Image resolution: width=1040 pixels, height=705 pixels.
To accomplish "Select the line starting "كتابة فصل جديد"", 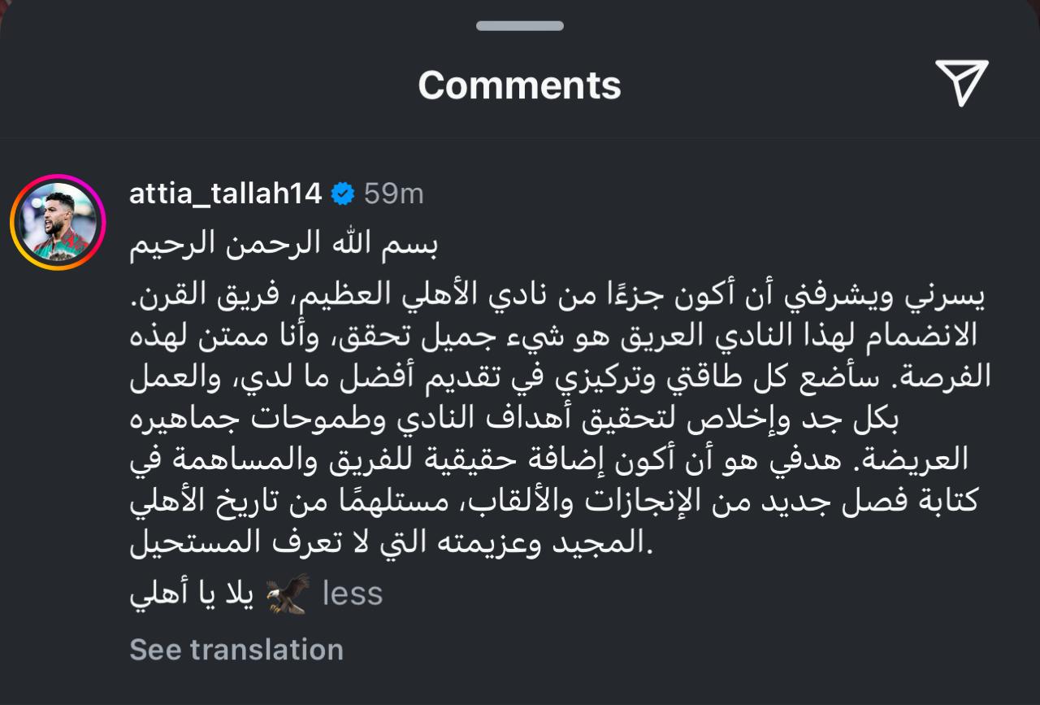I will [x=561, y=501].
